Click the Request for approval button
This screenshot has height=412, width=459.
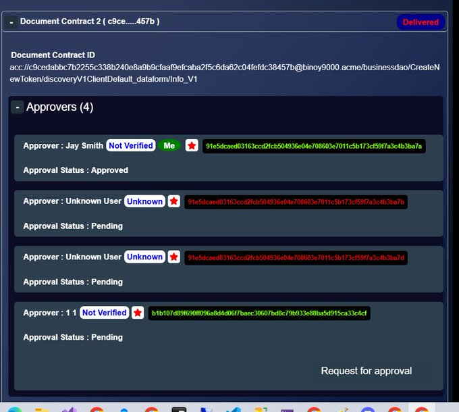[x=367, y=371]
